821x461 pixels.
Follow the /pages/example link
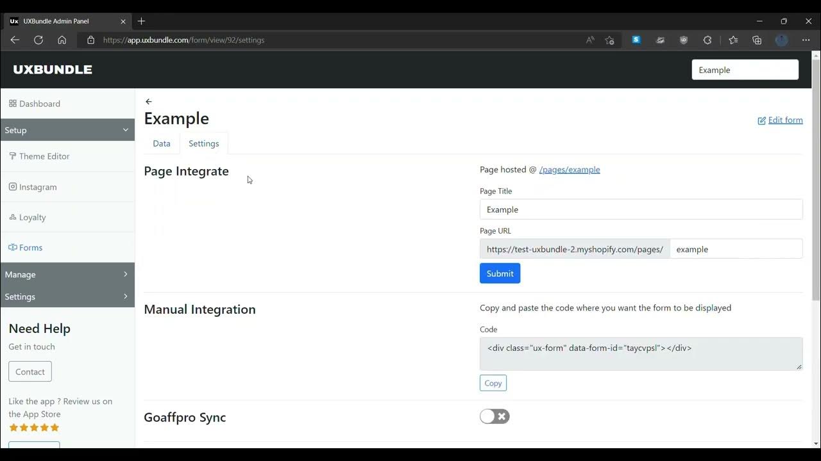[x=570, y=170]
